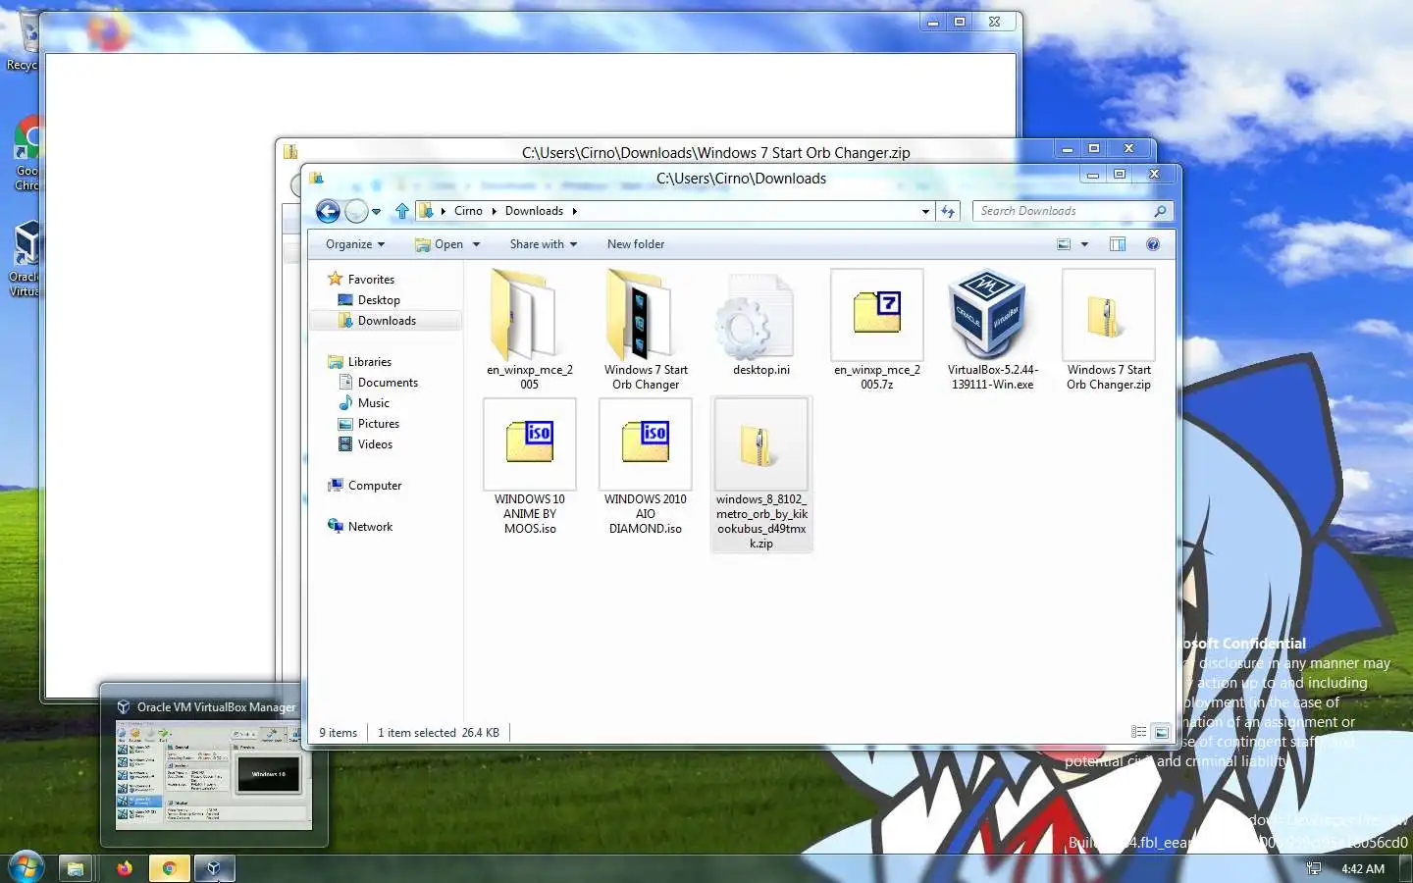Click the Windows Start orb
This screenshot has width=1413, height=883.
[26, 868]
